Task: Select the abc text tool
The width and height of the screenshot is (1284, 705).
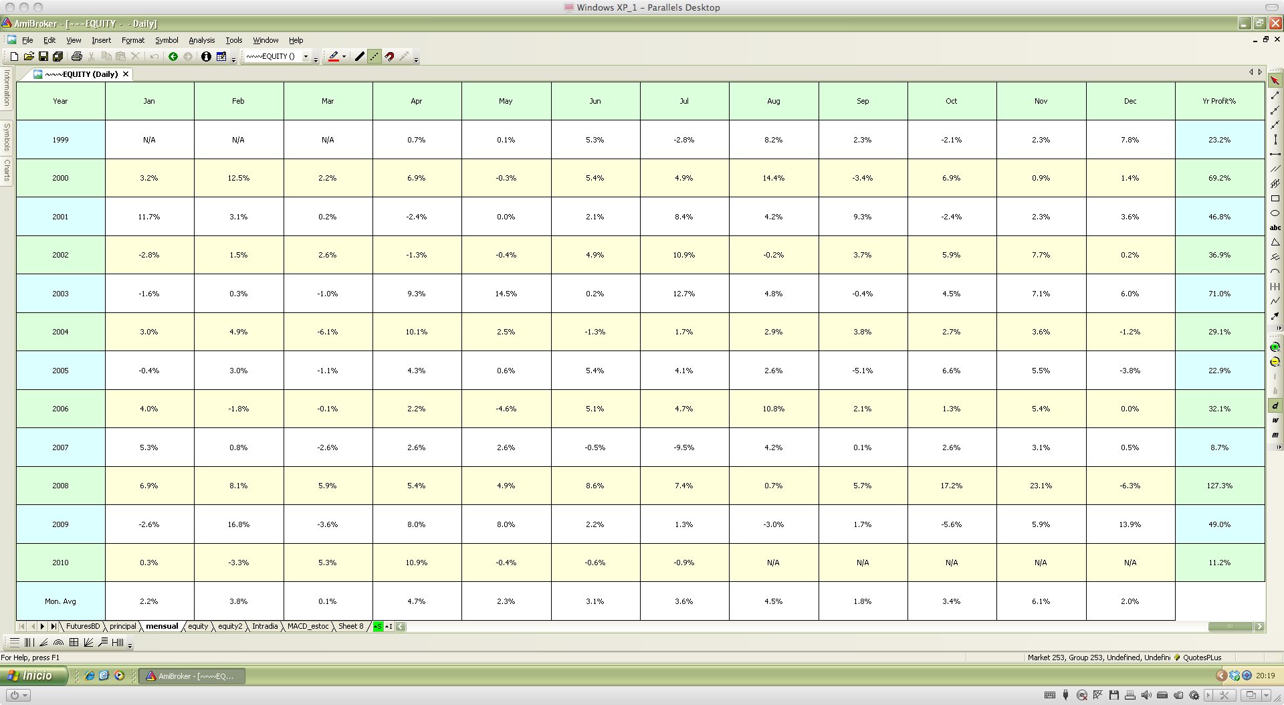Action: tap(1275, 228)
